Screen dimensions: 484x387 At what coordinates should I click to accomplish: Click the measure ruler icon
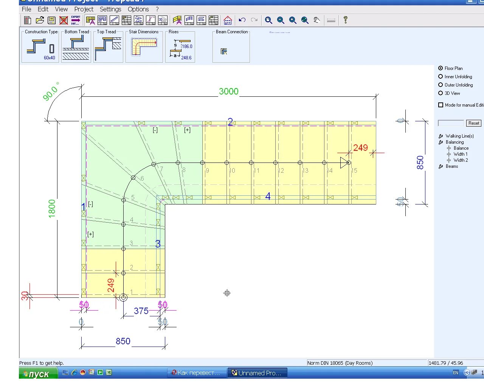[x=331, y=20]
